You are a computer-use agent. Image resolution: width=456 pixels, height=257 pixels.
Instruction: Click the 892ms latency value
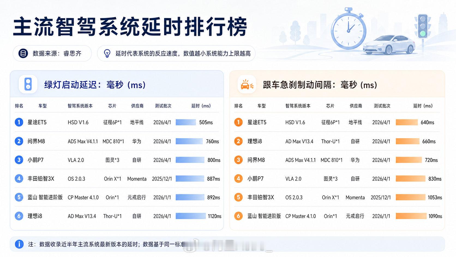pyautogui.click(x=214, y=197)
